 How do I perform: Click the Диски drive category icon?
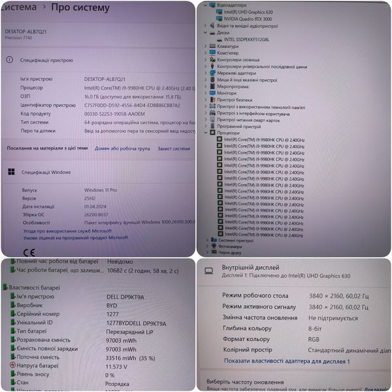tap(212, 33)
